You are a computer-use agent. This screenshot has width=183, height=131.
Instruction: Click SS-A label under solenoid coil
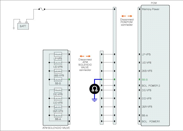coord(58,119)
